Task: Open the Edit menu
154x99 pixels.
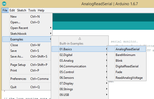Action: 12,10
